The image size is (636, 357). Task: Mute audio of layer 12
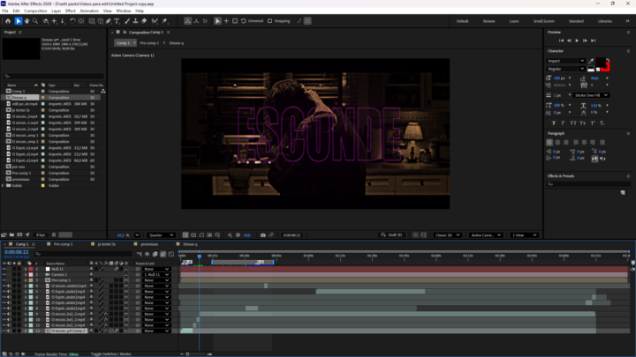tap(10, 331)
